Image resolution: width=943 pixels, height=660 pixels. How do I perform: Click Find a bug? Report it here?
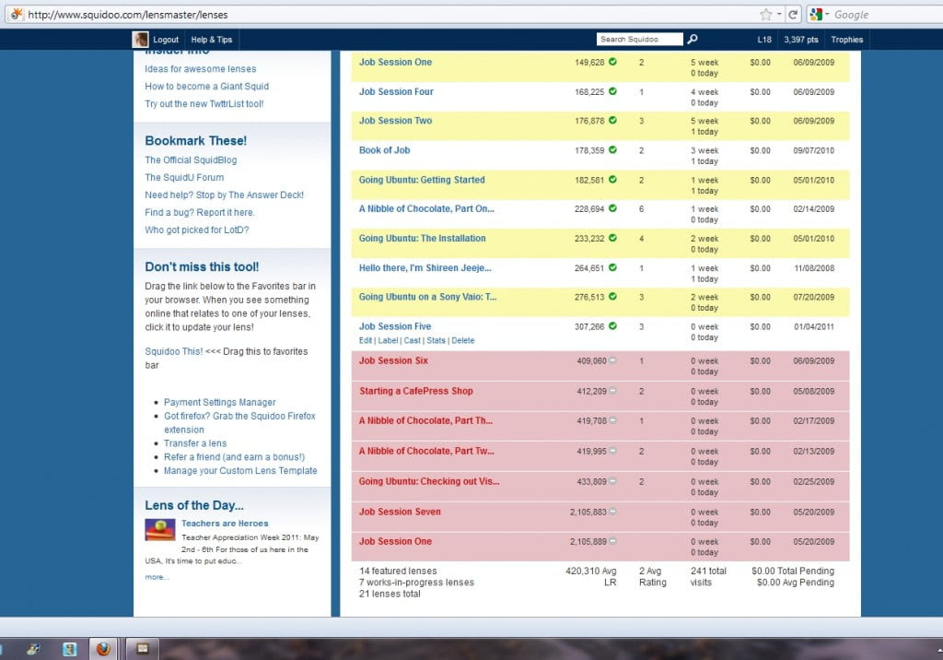200,213
